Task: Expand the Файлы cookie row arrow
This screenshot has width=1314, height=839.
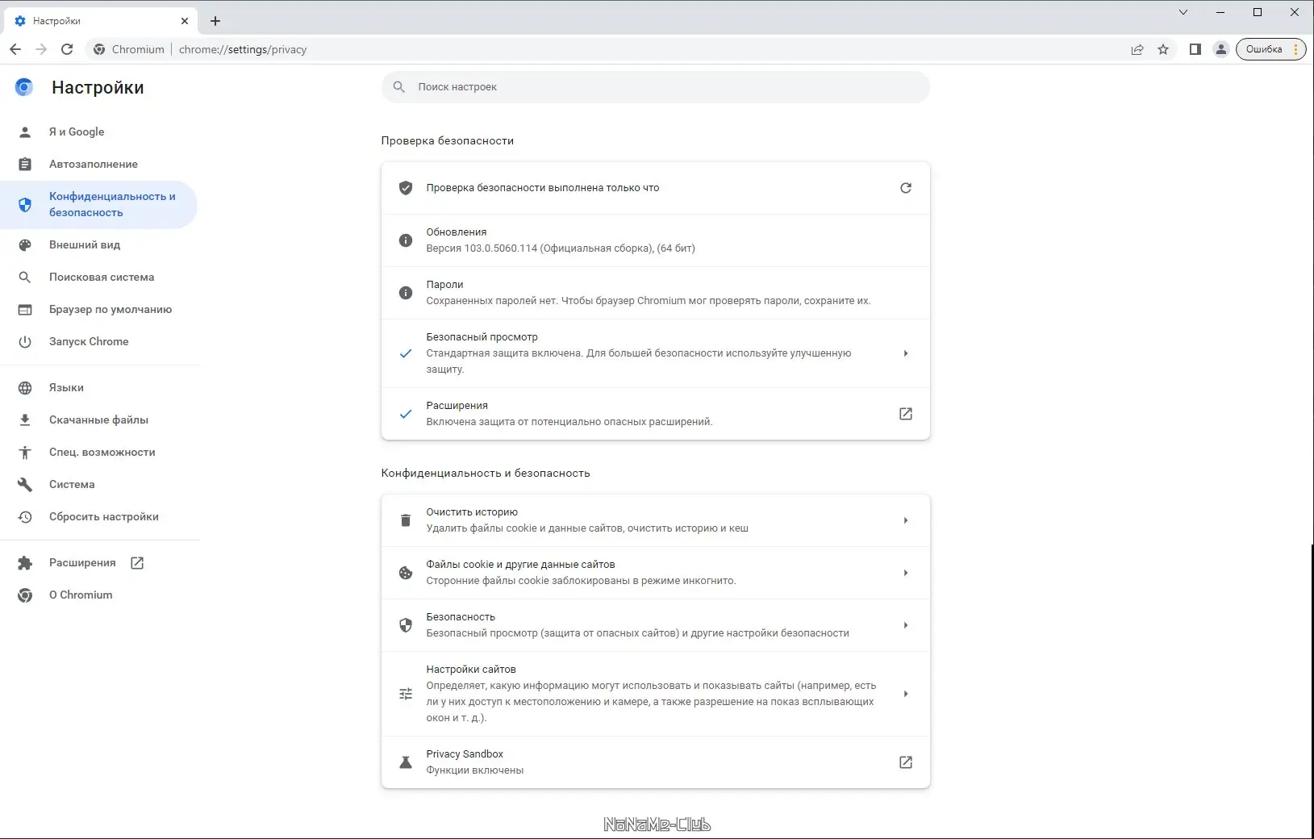Action: pos(906,573)
